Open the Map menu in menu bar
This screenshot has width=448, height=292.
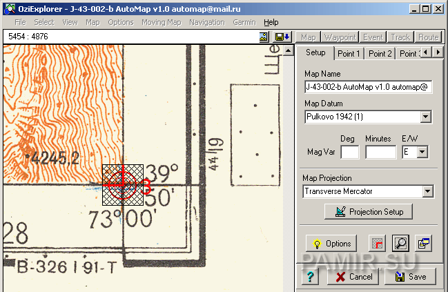(93, 22)
